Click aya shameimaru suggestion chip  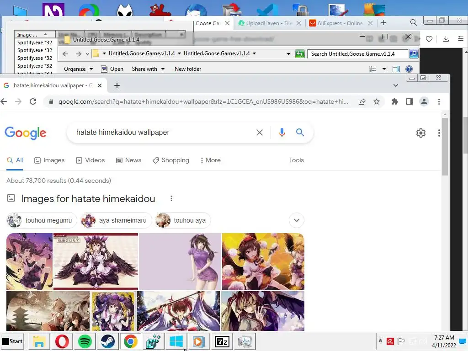pyautogui.click(x=116, y=220)
